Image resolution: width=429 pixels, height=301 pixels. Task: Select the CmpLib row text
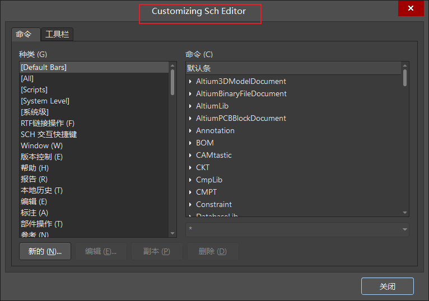(x=209, y=180)
